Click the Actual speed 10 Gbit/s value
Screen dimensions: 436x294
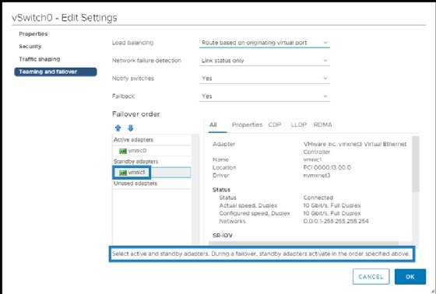(x=332, y=205)
